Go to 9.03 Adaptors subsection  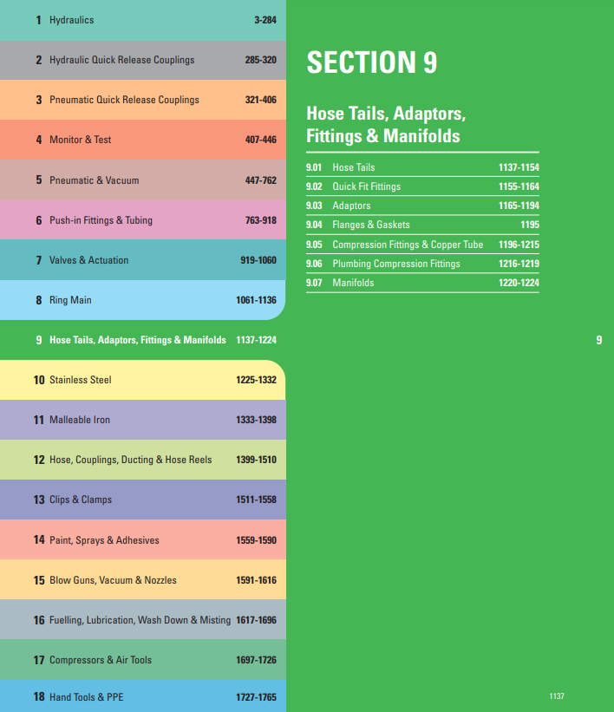[x=351, y=206]
